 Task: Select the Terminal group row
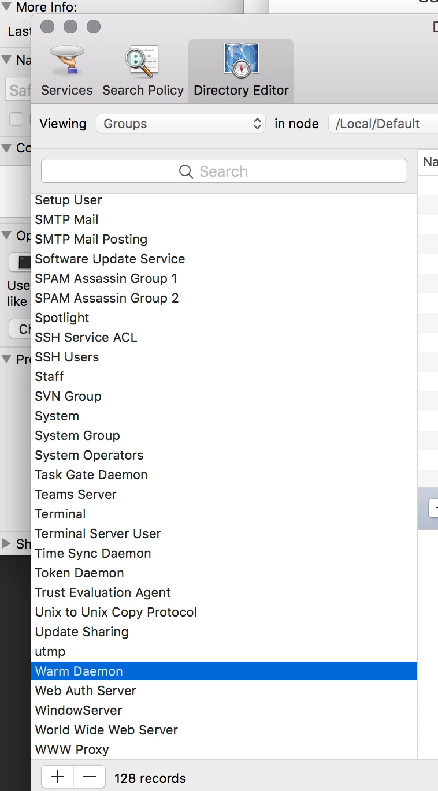tap(224, 514)
